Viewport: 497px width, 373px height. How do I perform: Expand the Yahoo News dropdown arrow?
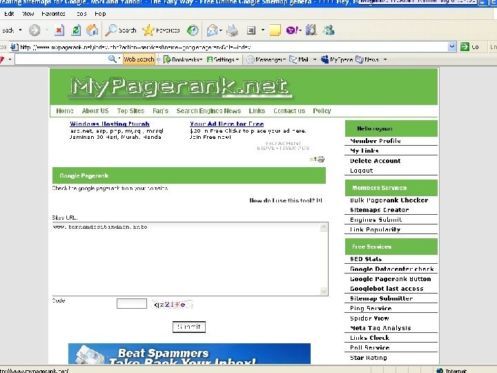tap(385, 59)
